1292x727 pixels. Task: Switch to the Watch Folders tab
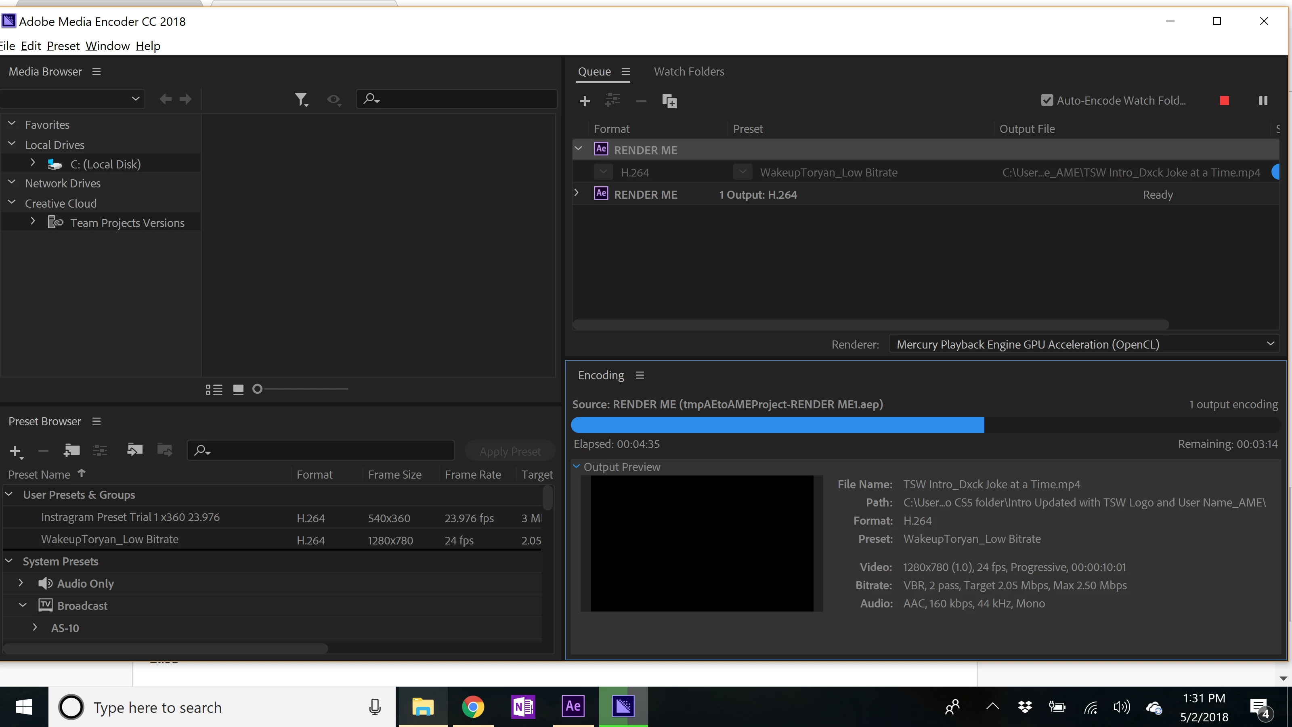[689, 71]
